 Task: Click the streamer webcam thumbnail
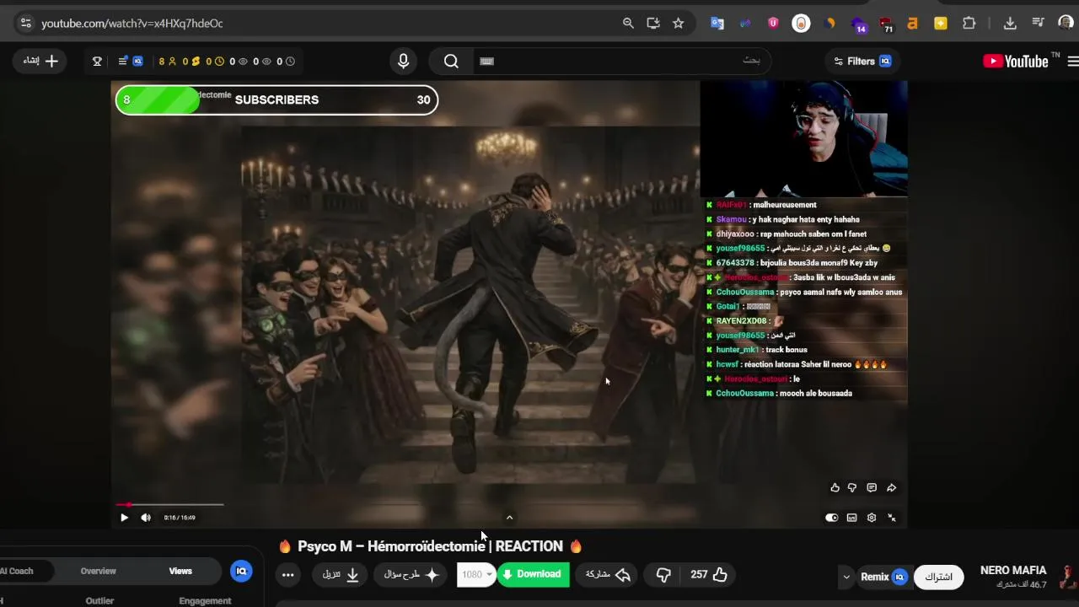803,139
